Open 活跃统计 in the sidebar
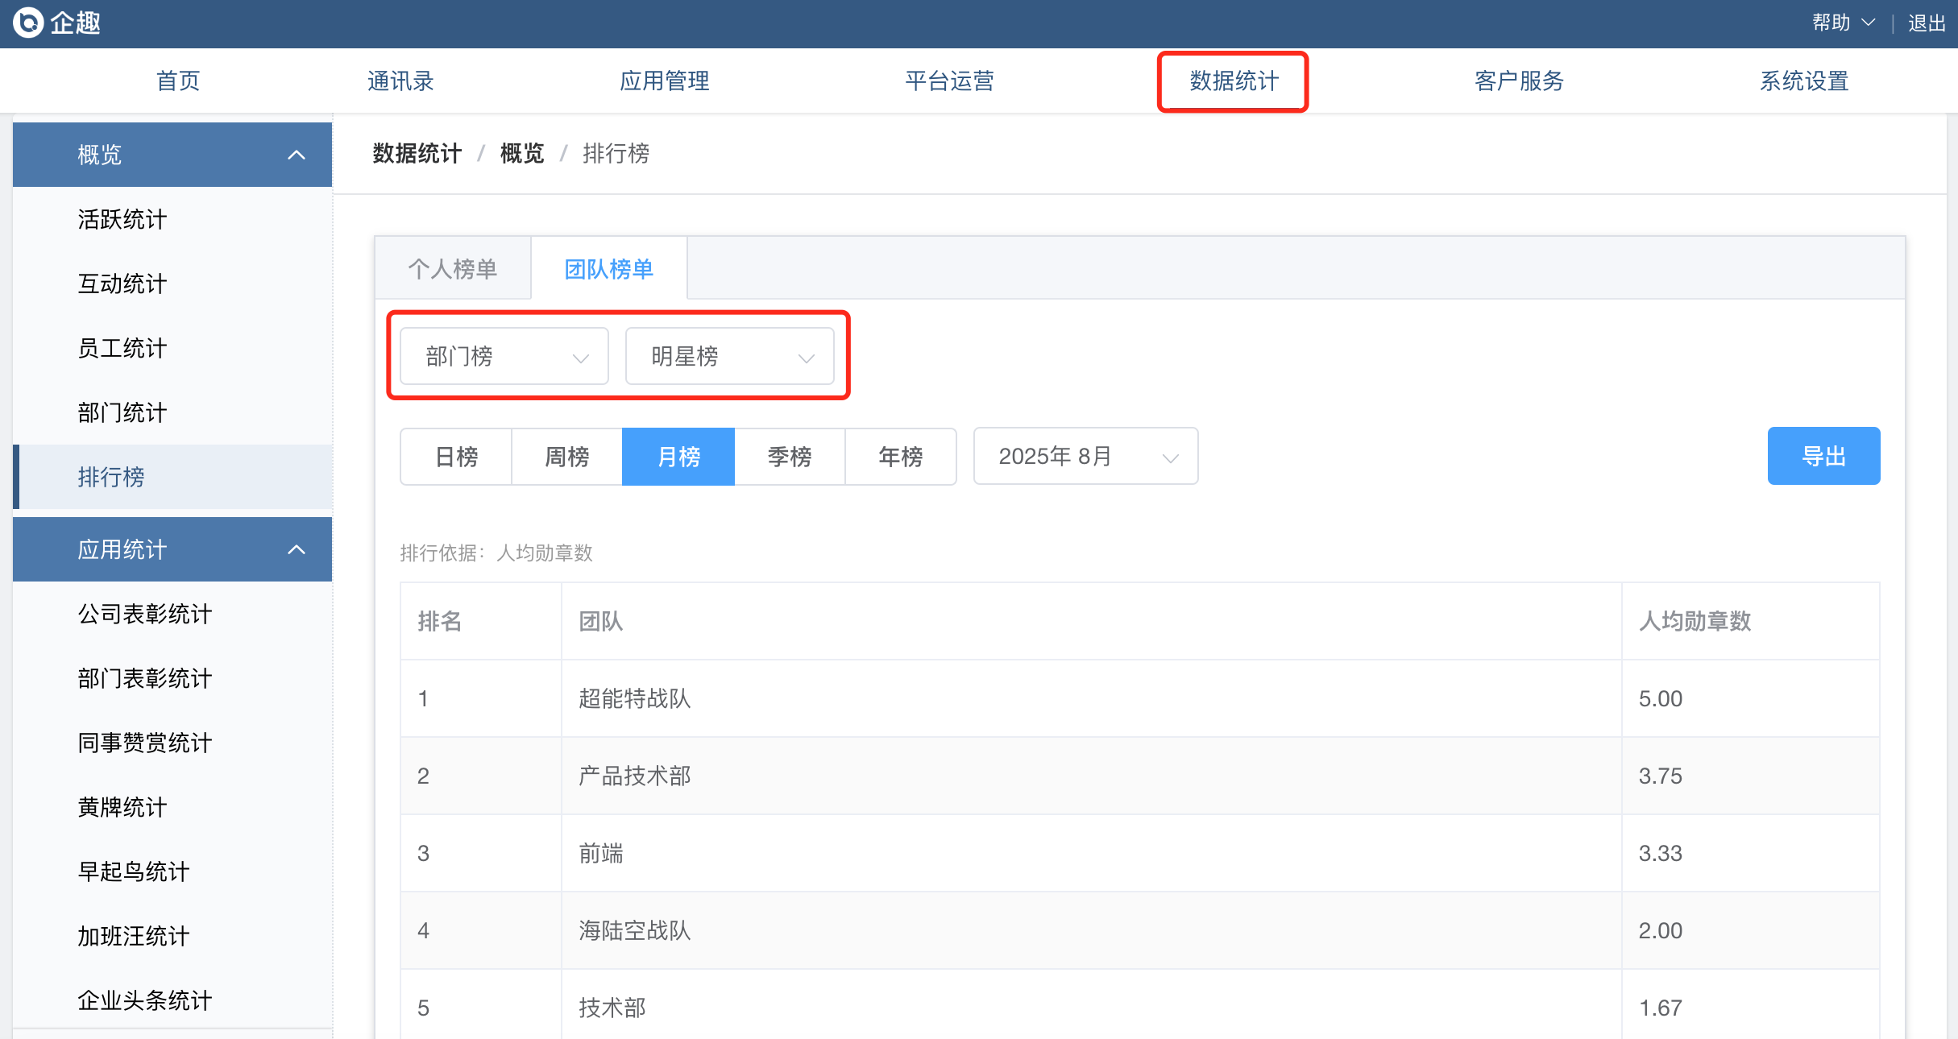 coord(122,219)
